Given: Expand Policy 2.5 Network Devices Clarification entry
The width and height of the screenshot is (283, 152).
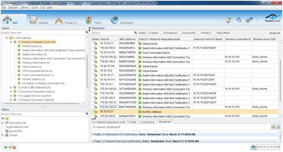Looking at the screenshot, I should pyautogui.click(x=93, y=141).
